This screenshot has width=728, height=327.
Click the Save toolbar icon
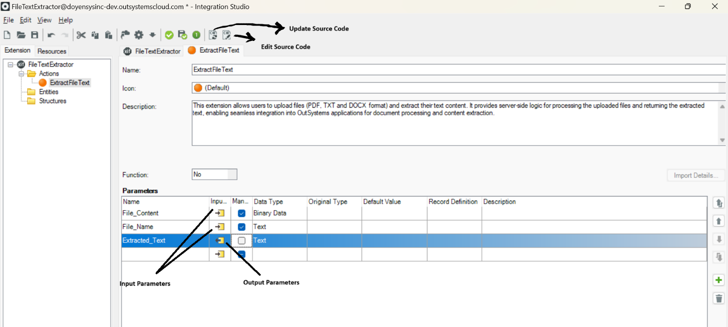click(35, 35)
